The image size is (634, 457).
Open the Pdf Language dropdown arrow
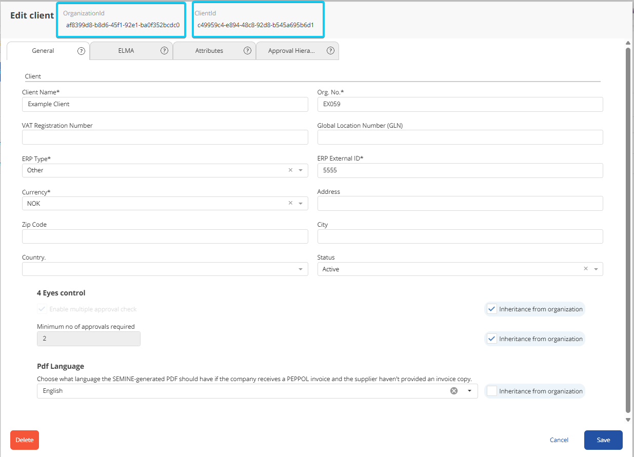(x=469, y=391)
